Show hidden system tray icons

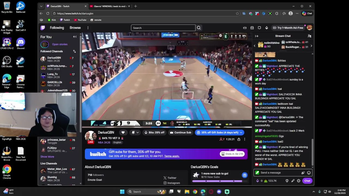pos(314,192)
